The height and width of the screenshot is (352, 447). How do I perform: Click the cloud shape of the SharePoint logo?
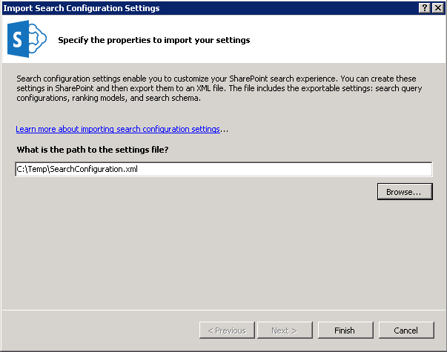point(38,39)
